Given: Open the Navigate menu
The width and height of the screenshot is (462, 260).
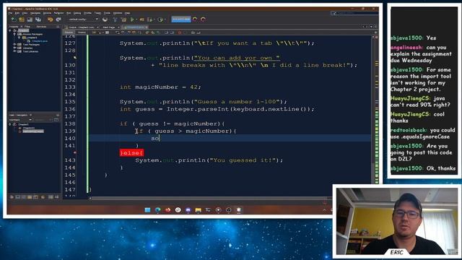Looking at the screenshot, I should 35,13.
